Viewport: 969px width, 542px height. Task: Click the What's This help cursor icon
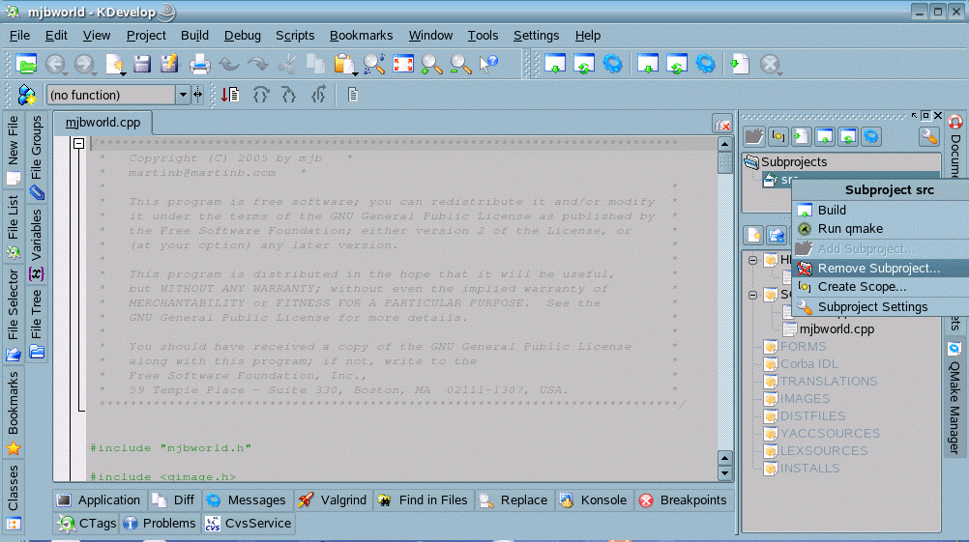(489, 65)
